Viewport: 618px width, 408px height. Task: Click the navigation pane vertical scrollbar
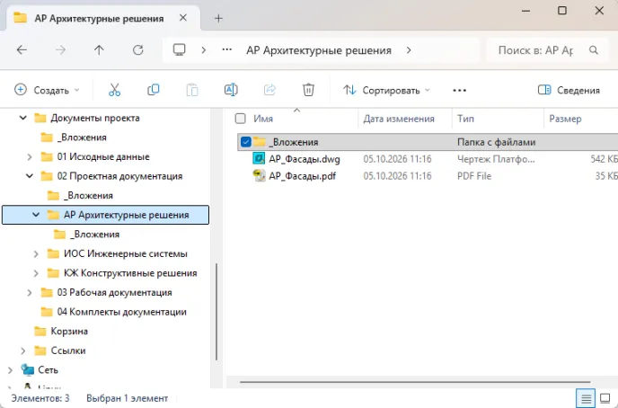(x=216, y=312)
